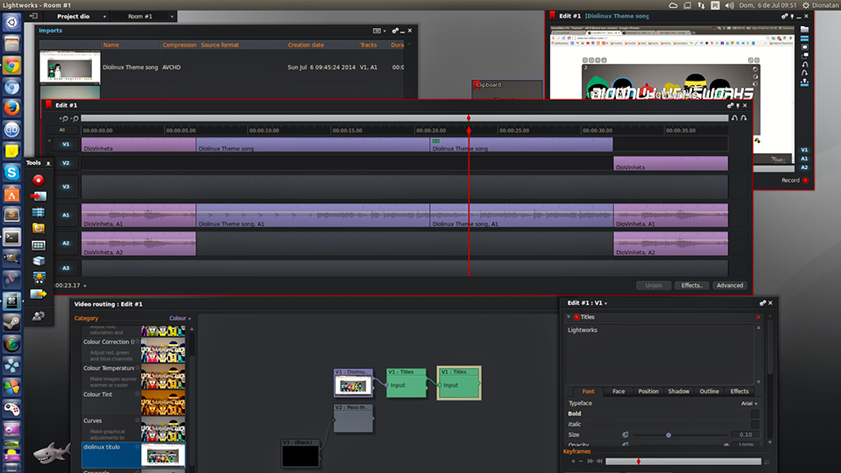Screen dimensions: 841x473
Task: Toggle the Italic checkbox in Titles font settings
Action: pyautogui.click(x=754, y=424)
